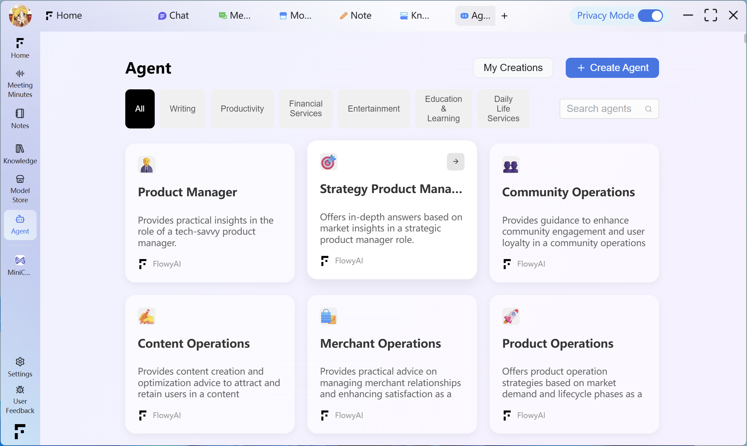This screenshot has height=446, width=747.
Task: Switch to the Note tab
Action: [x=355, y=16]
